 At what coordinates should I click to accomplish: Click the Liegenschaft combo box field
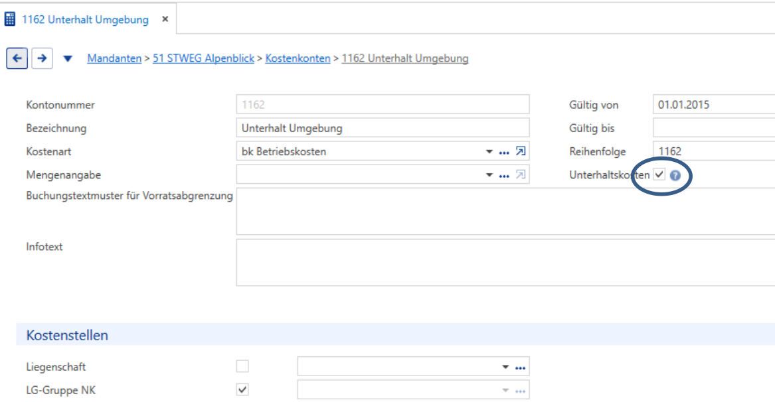coord(413,366)
